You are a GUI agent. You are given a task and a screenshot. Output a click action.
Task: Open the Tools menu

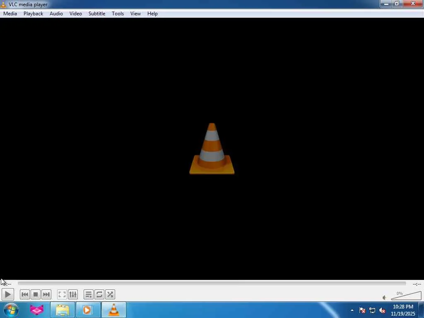(x=118, y=14)
